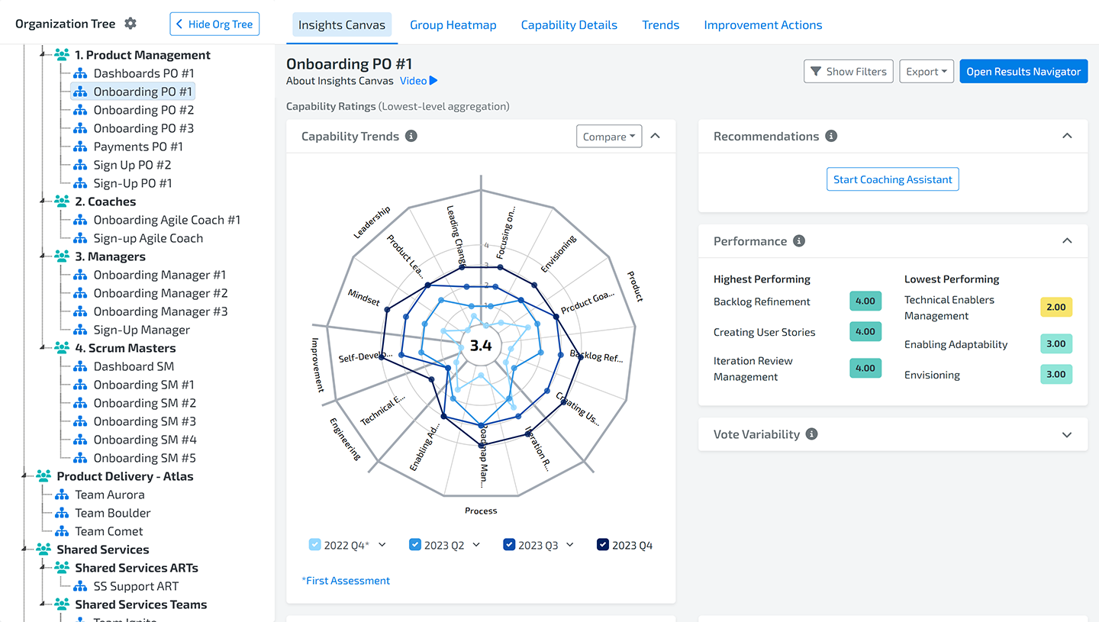Play the About Insights Canvas video icon
Image resolution: width=1099 pixels, height=622 pixels.
433,81
